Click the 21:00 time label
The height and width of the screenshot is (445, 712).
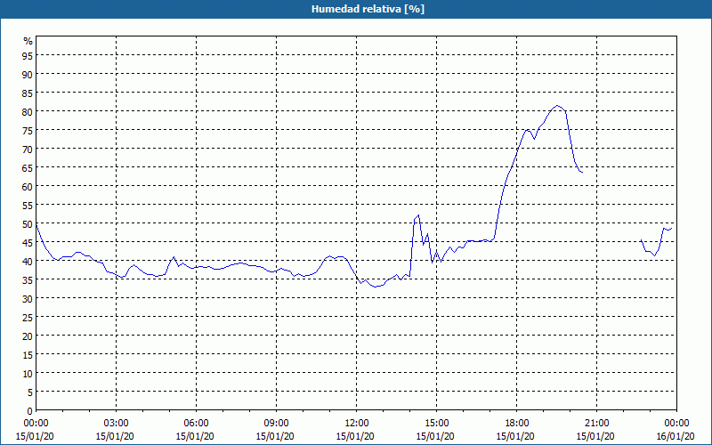point(596,424)
